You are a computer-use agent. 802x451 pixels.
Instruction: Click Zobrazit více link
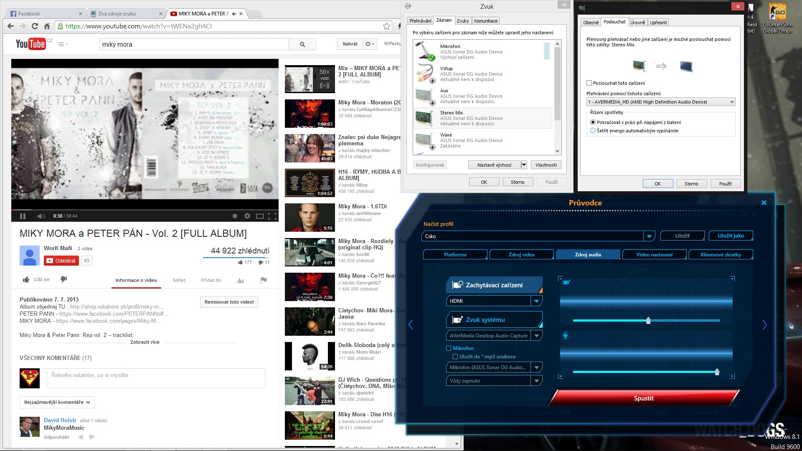[x=145, y=342]
